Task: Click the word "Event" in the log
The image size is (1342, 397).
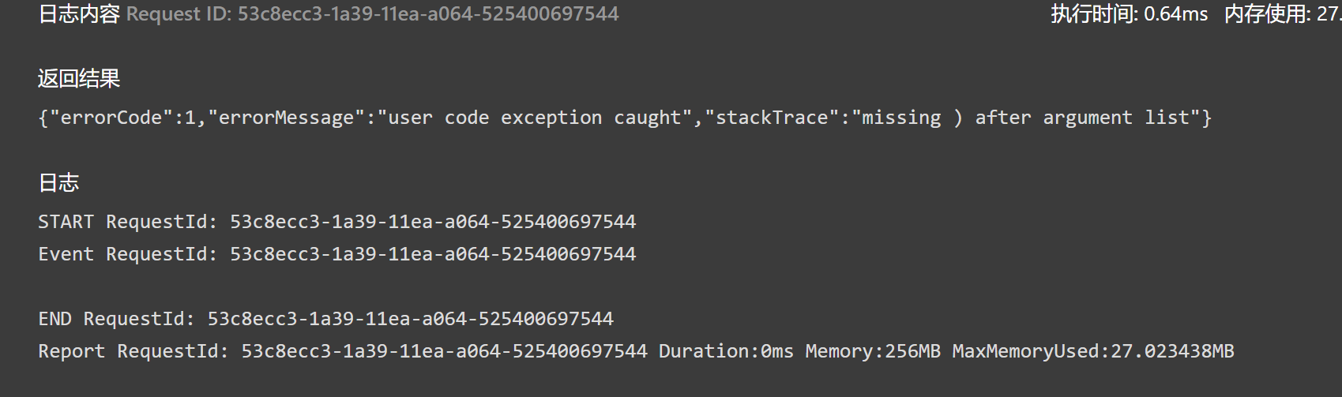Action: 66,254
